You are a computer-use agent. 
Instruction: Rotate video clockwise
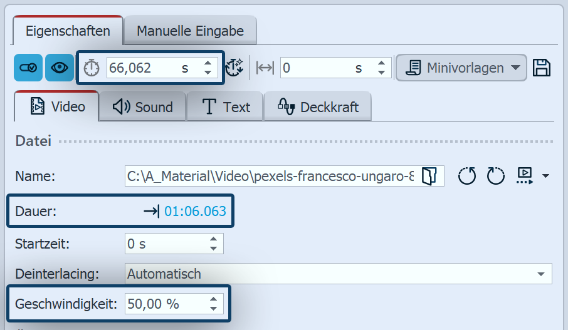[x=495, y=177]
